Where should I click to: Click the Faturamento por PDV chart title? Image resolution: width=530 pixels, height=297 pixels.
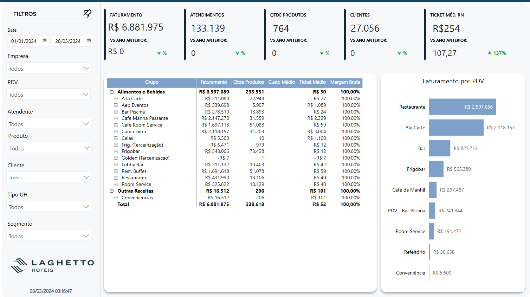[x=453, y=81]
